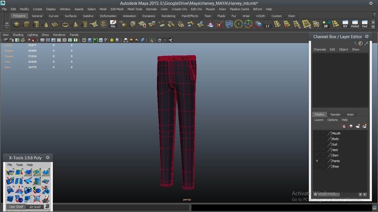Close the Channel Box / Layer Editor panel

[x=367, y=36]
